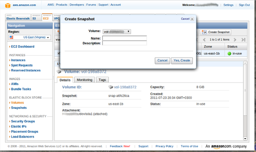The height and width of the screenshot is (152, 256).
Task: Open Terms of Use in footer
Action: 189,146
